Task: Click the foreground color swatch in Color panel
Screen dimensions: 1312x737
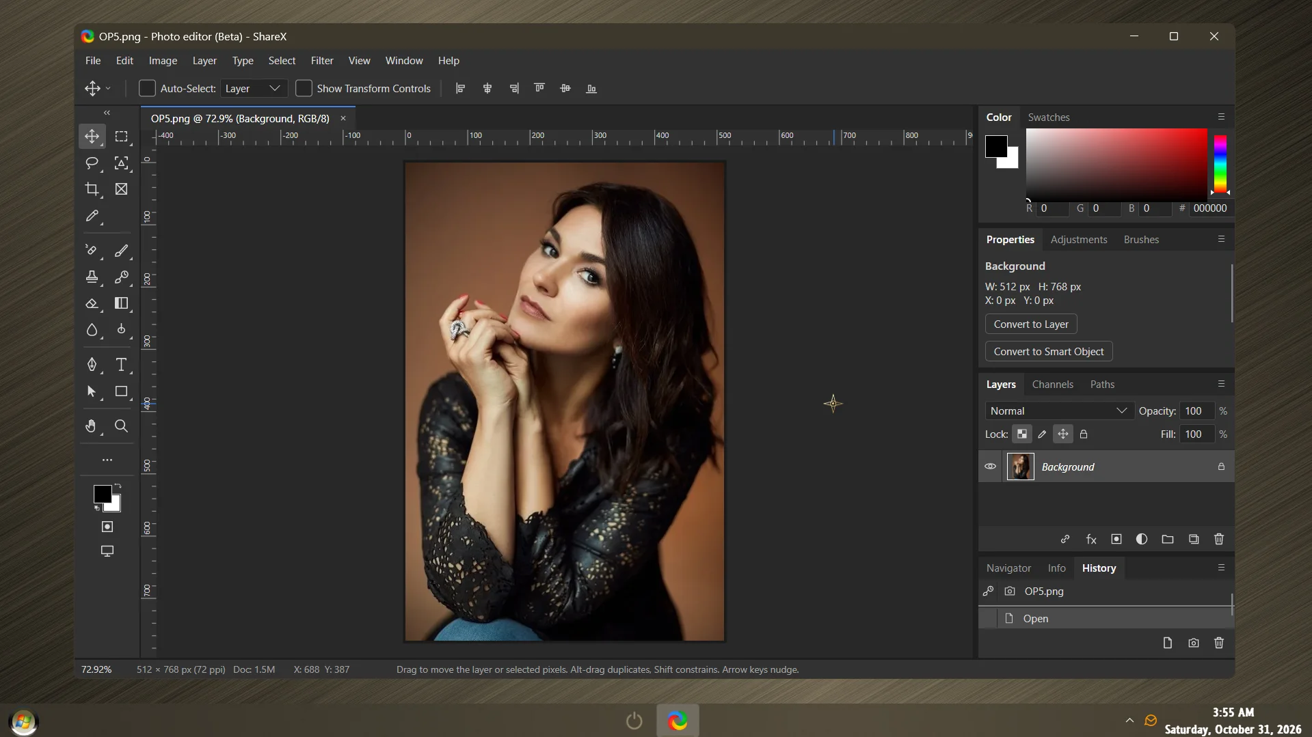Action: tap(995, 146)
